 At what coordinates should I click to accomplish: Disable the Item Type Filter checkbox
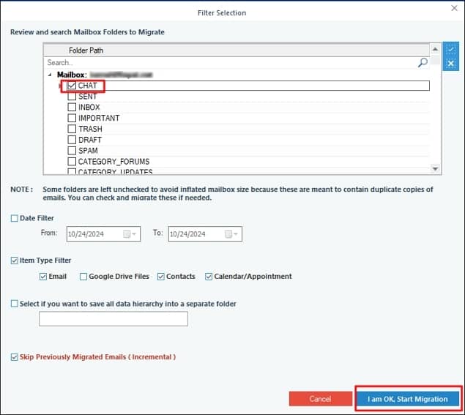point(14,261)
